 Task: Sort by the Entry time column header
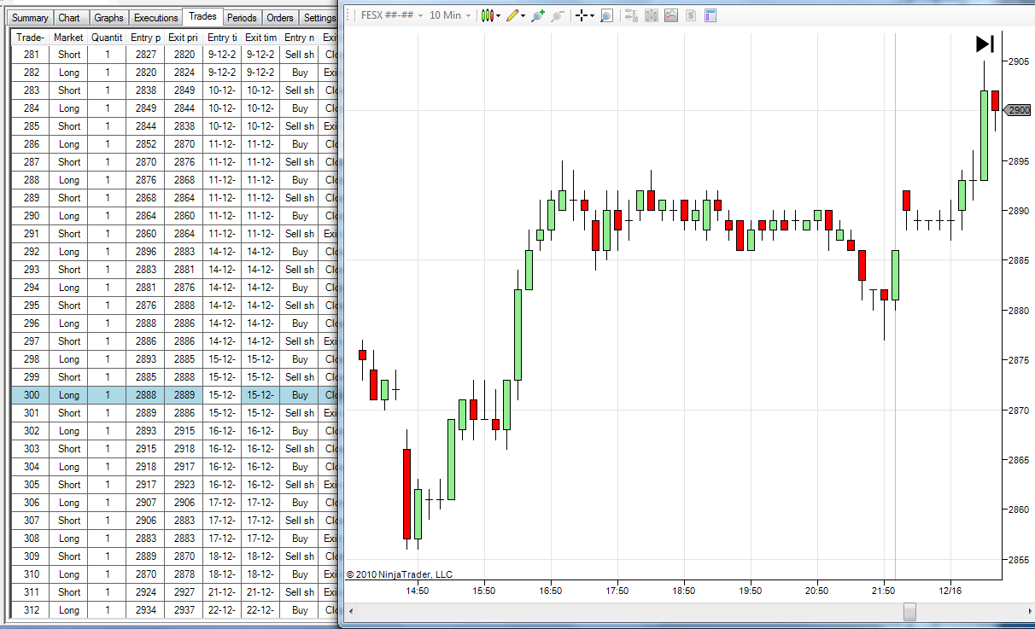(222, 38)
